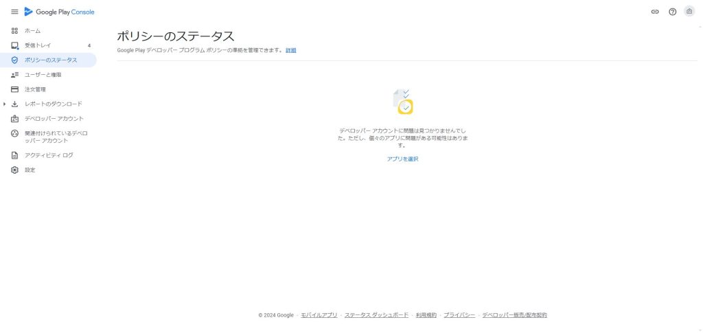Expand the レポートのダウンロード submenu arrow
The width and height of the screenshot is (703, 333).
tap(5, 104)
